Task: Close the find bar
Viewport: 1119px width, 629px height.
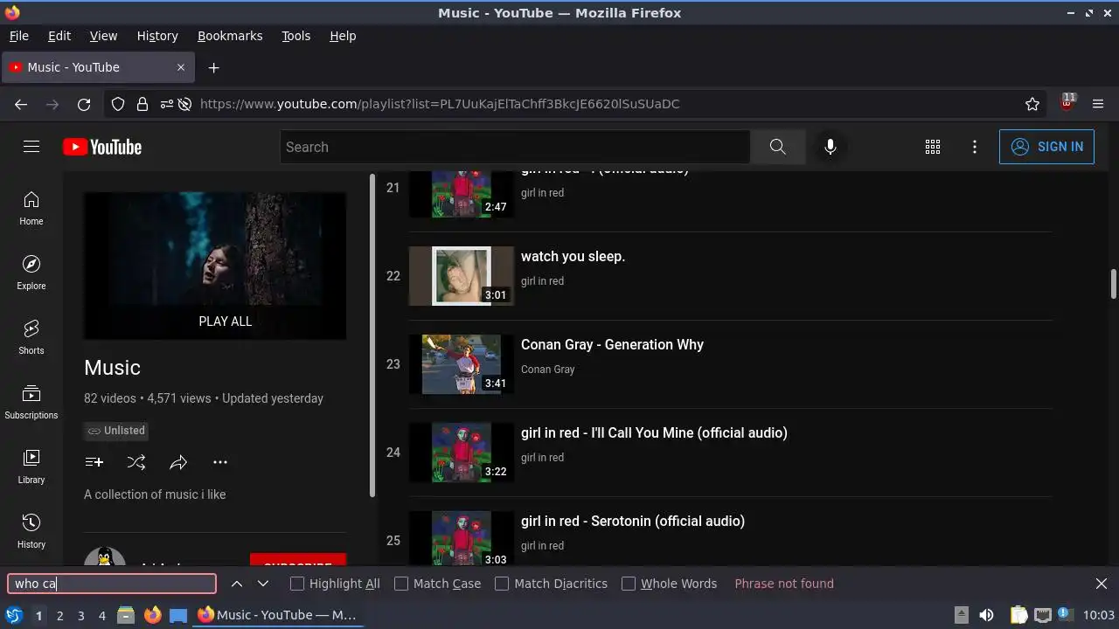Action: coord(1102,584)
